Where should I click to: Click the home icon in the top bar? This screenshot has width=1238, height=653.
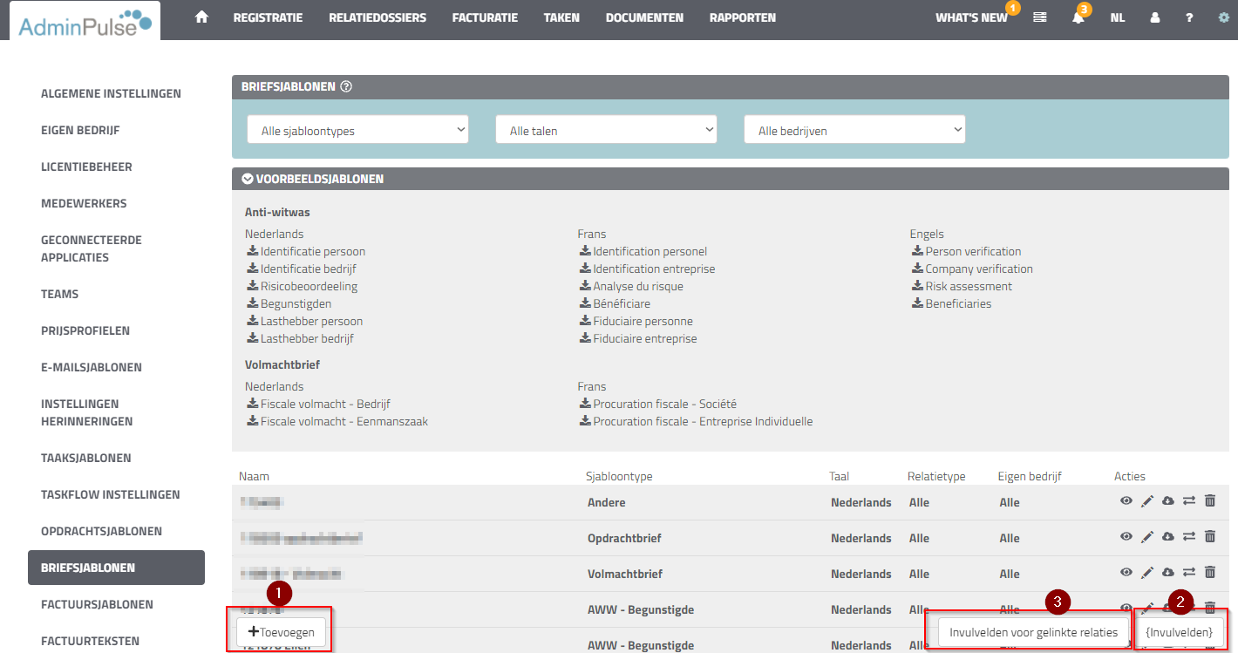click(x=201, y=17)
